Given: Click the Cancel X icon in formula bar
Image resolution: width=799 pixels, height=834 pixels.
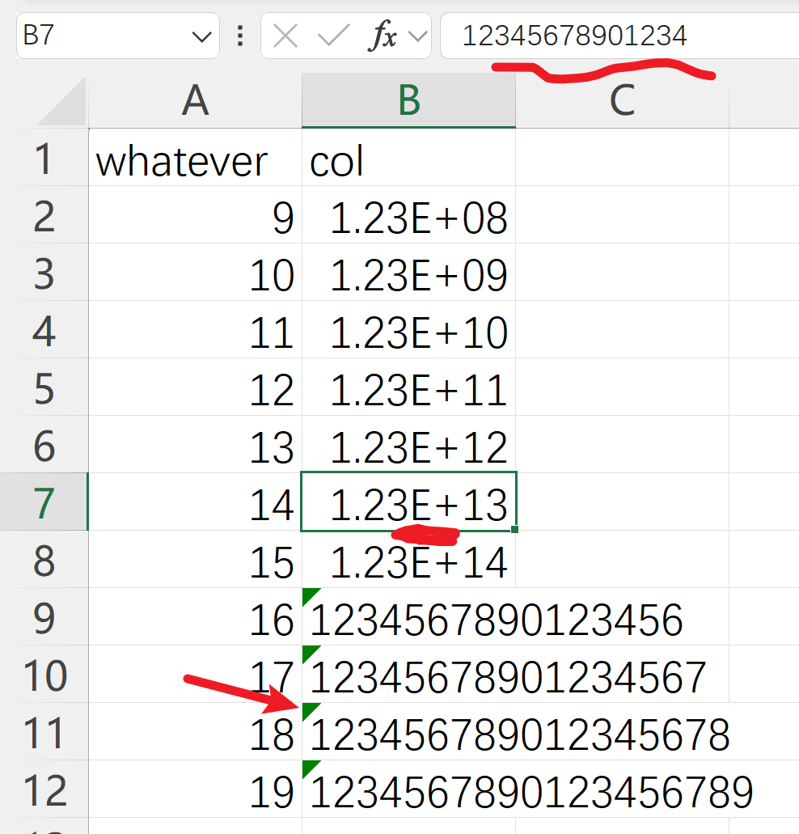Looking at the screenshot, I should click(285, 36).
